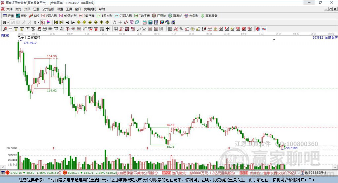Click the small black dropdown triangle on chart
This screenshot has height=183, width=338.
274,40
